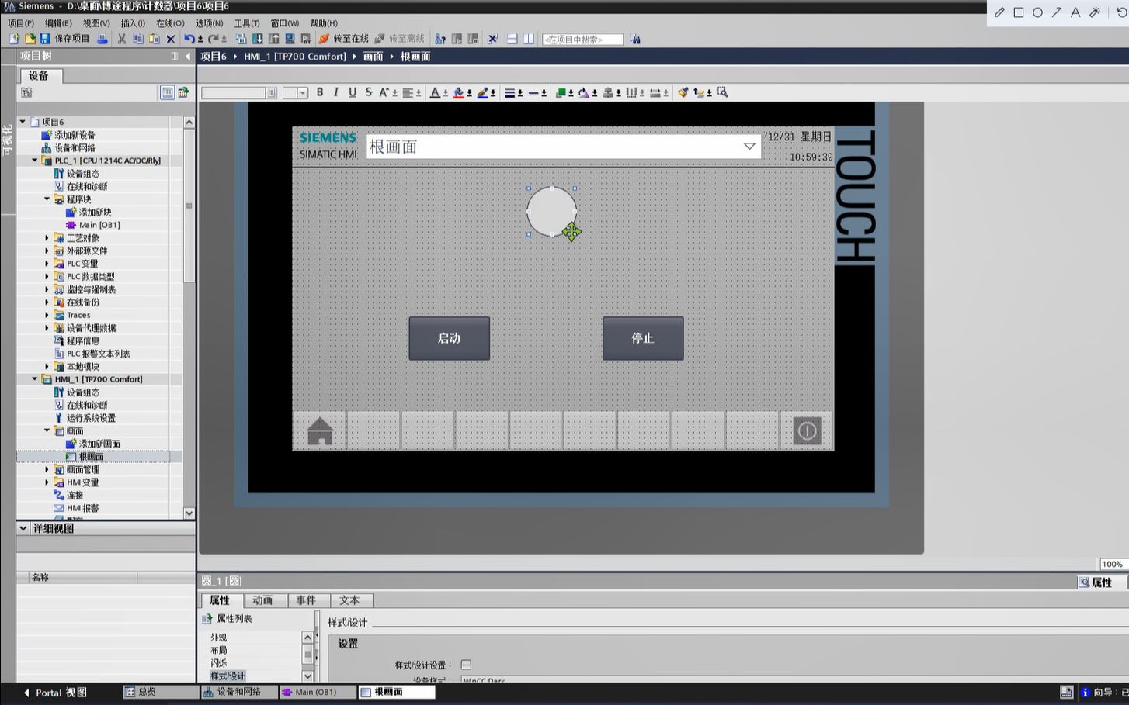Screen dimensions: 1129x705
Task: Collapse the 项目6 tree node
Action: click(23, 122)
